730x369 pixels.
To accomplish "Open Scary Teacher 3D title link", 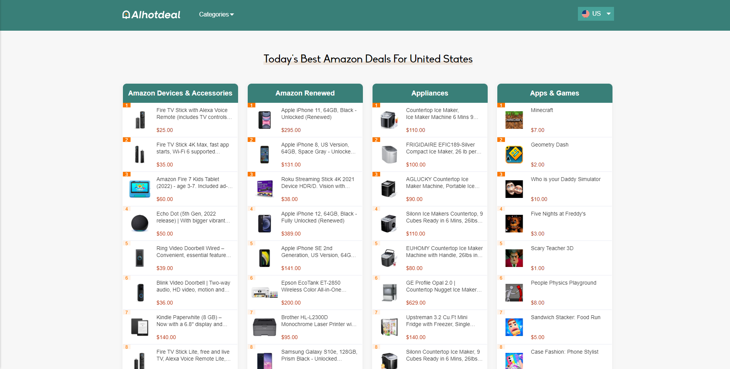I will click(x=552, y=248).
